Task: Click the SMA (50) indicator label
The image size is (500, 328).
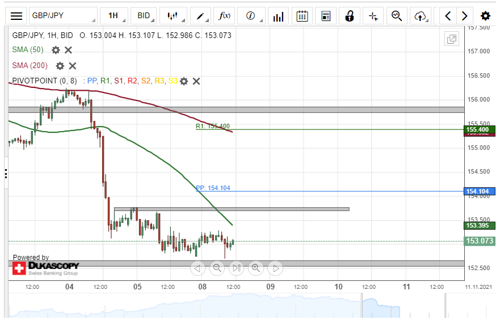Action: coord(28,50)
